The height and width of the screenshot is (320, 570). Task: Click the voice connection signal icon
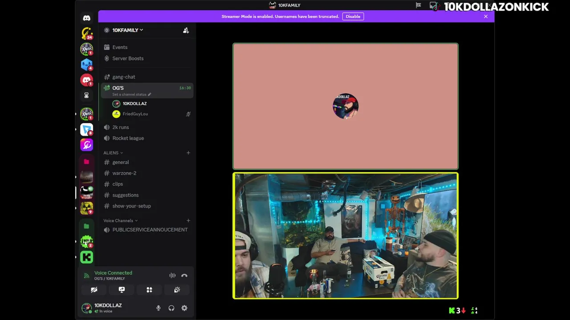pyautogui.click(x=86, y=276)
